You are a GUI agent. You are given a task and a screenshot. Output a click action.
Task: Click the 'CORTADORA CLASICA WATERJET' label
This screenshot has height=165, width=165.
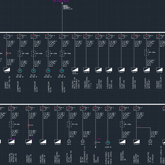click(x=147, y=83)
